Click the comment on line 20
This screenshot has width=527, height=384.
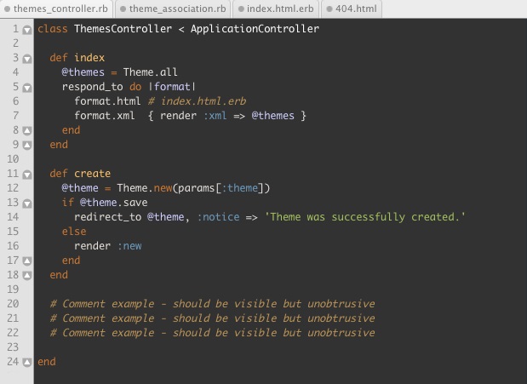point(212,303)
